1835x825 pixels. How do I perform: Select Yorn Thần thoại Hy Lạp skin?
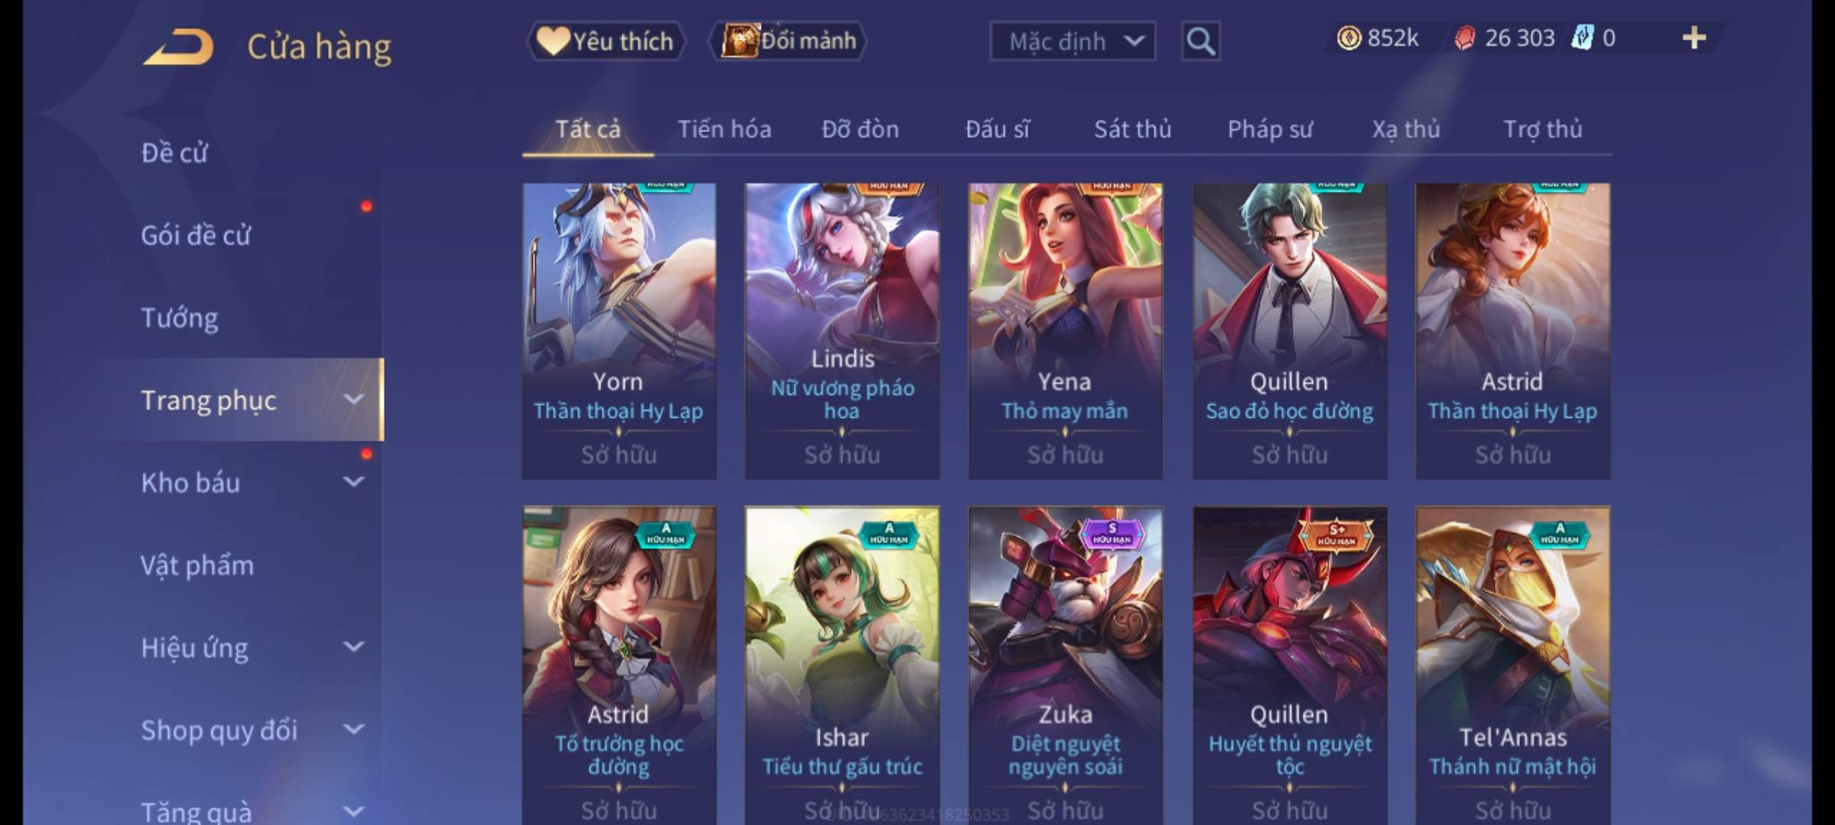coord(619,331)
